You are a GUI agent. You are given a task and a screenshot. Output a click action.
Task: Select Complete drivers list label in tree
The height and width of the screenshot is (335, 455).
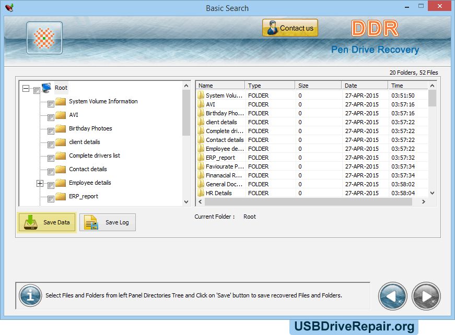pos(95,155)
